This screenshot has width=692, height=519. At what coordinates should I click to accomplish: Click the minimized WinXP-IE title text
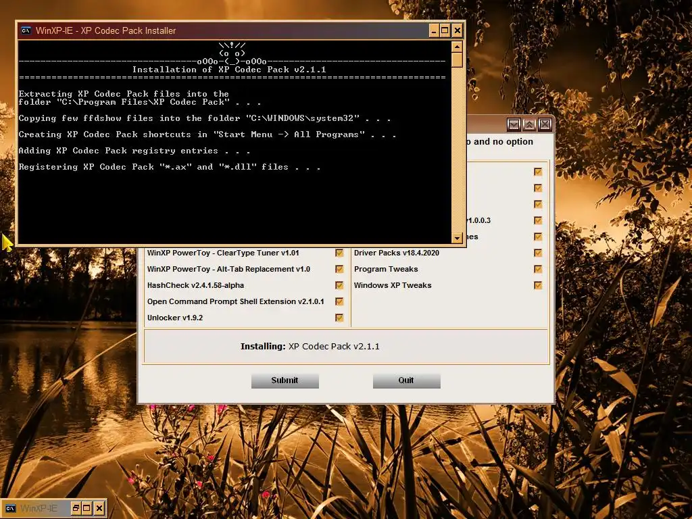(x=39, y=508)
